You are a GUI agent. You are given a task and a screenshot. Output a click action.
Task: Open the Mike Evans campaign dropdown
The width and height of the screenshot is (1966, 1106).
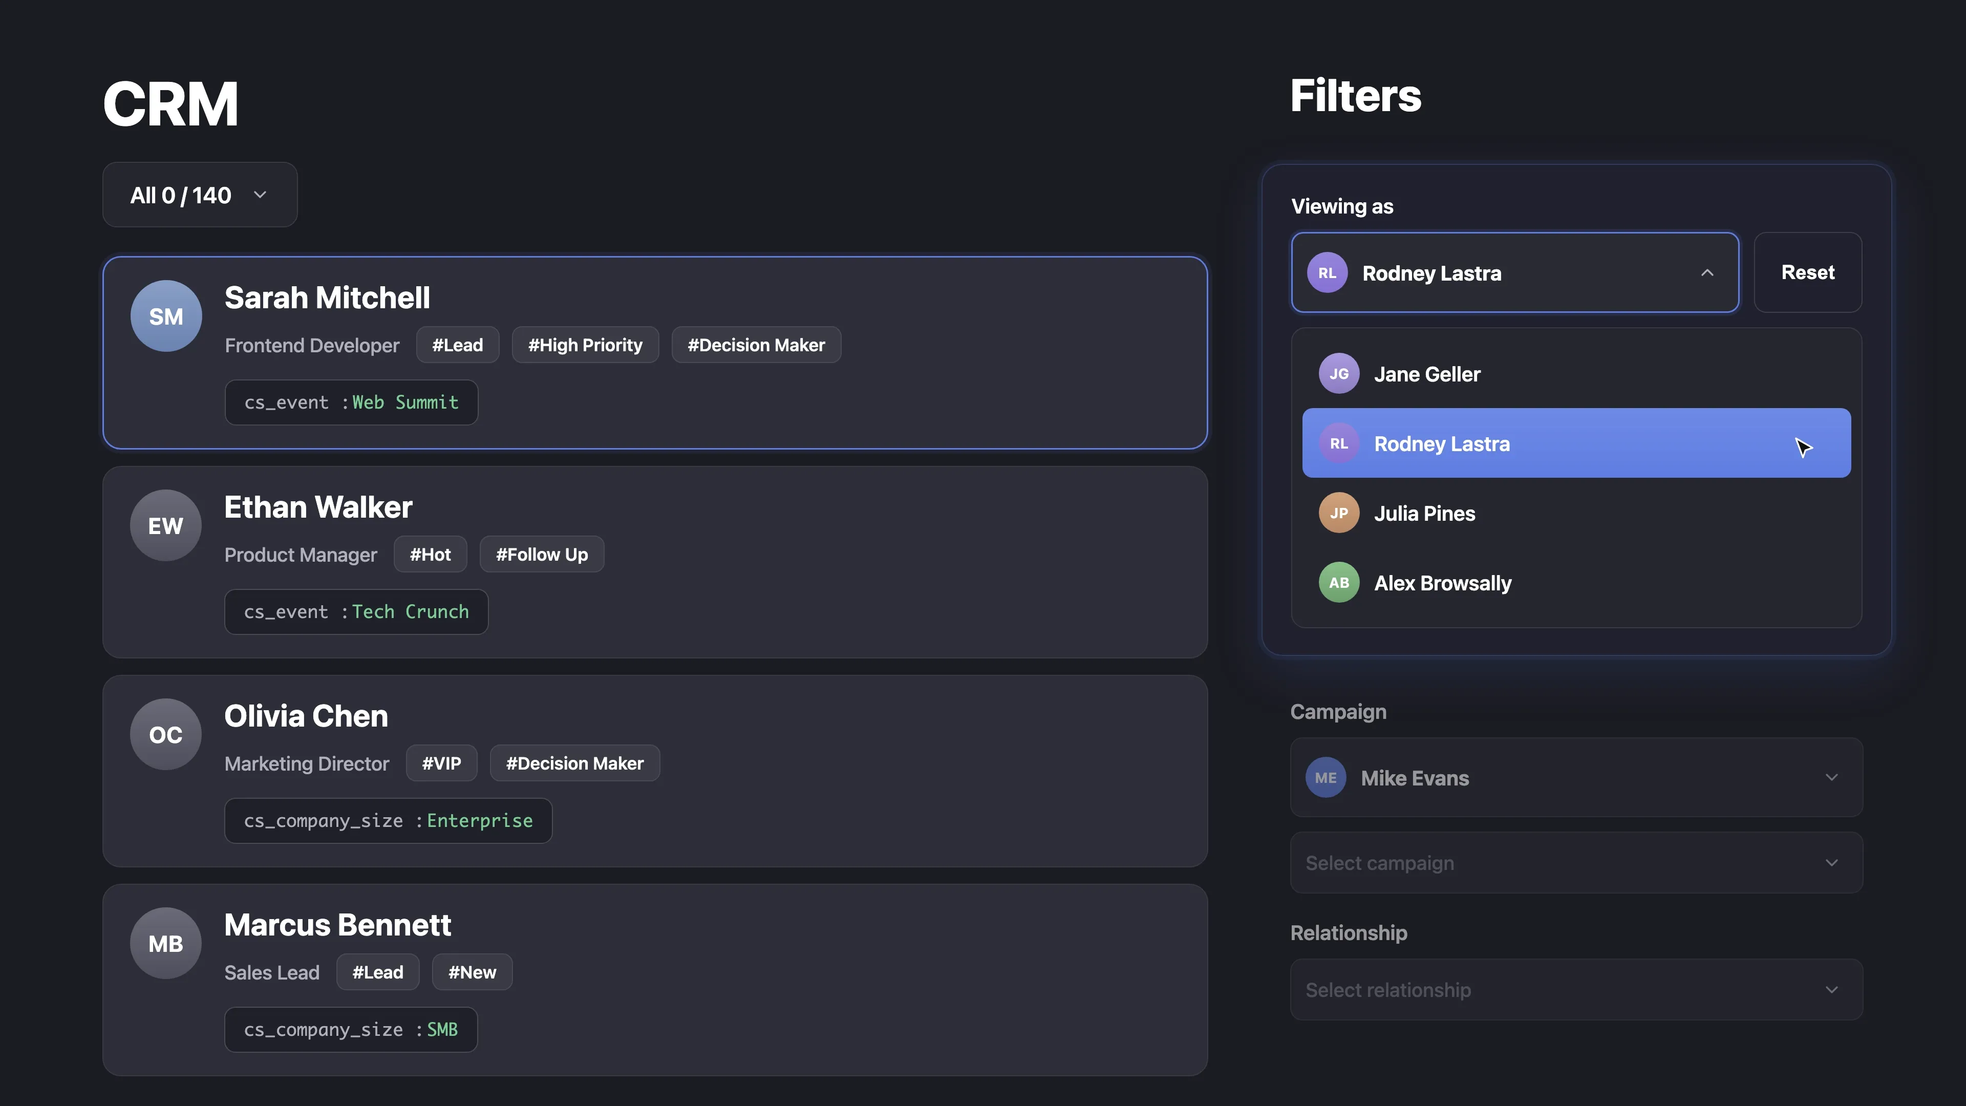(1576, 777)
